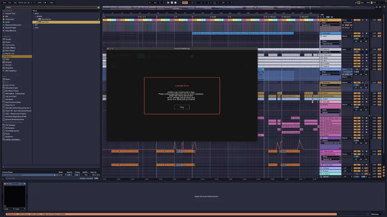Screen dimensions: 387x217
Task: Click Okay in the License Error dialog
Action: pyautogui.click(x=182, y=107)
